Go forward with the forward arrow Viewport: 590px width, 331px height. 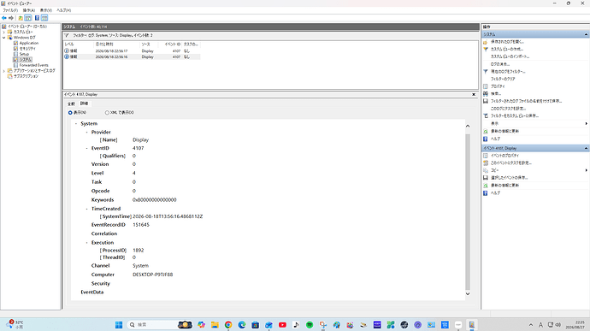[11, 18]
